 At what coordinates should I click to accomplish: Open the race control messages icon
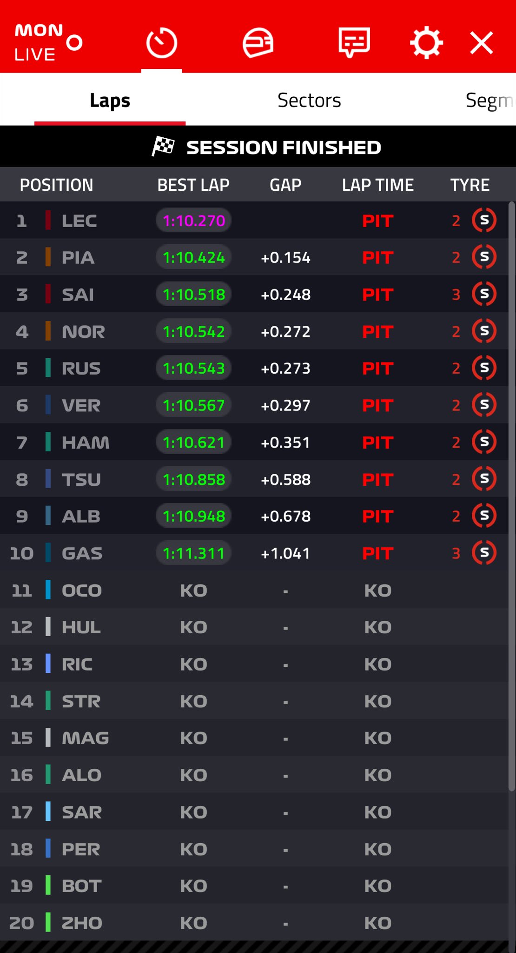[x=354, y=43]
